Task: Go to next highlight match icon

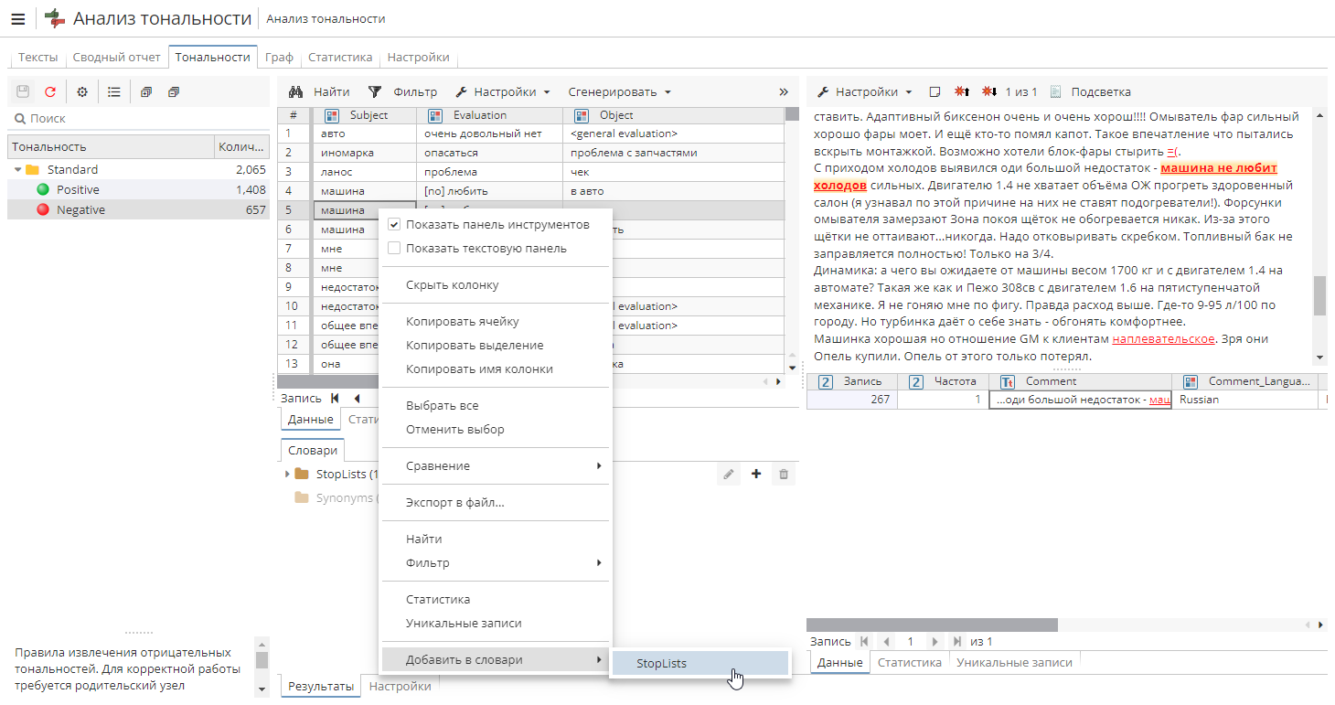Action: point(989,91)
